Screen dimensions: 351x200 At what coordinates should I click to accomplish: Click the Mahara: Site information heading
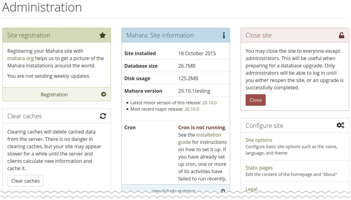pyautogui.click(x=160, y=35)
